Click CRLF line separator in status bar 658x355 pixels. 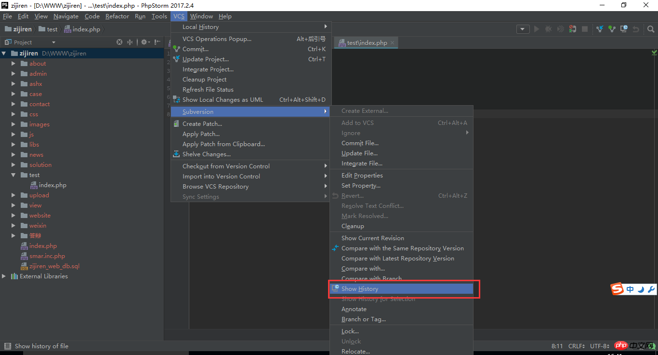coord(577,346)
